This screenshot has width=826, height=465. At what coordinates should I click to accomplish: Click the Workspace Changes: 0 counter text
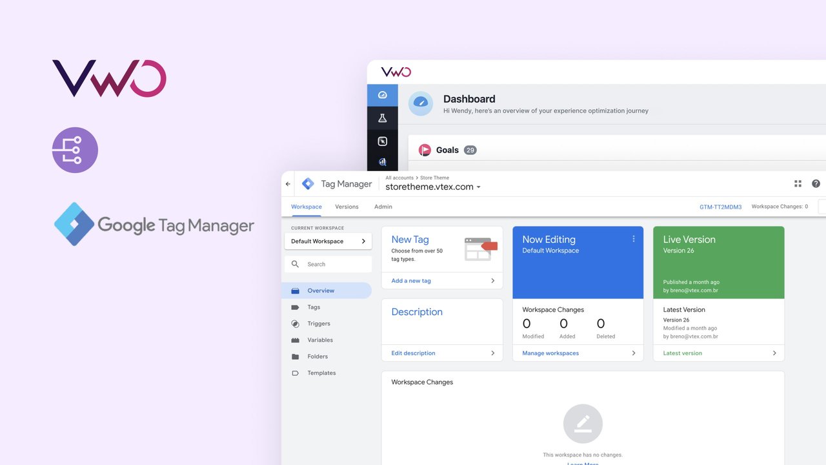coord(780,207)
